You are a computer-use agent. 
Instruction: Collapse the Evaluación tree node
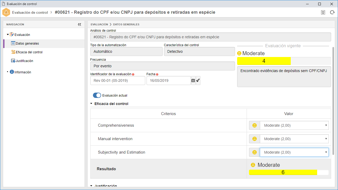(8, 35)
